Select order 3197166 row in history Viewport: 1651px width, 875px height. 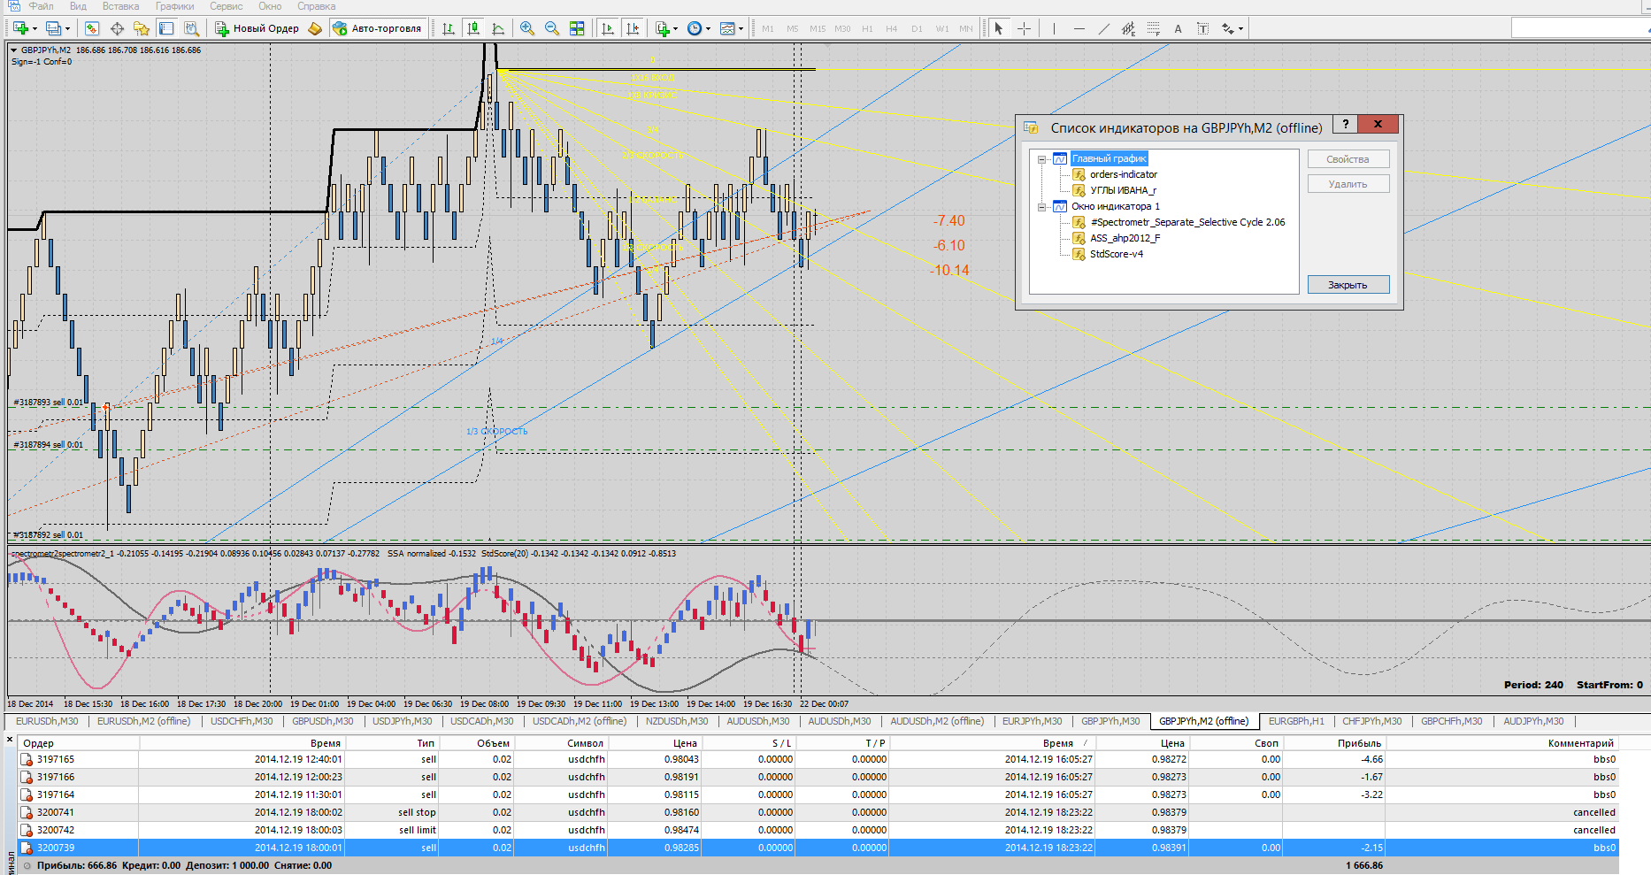[55, 777]
